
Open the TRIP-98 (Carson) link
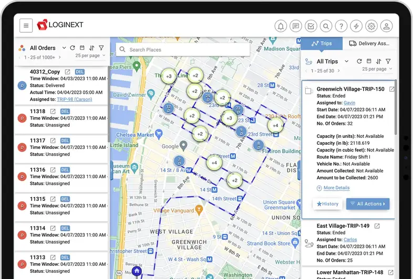point(75,99)
